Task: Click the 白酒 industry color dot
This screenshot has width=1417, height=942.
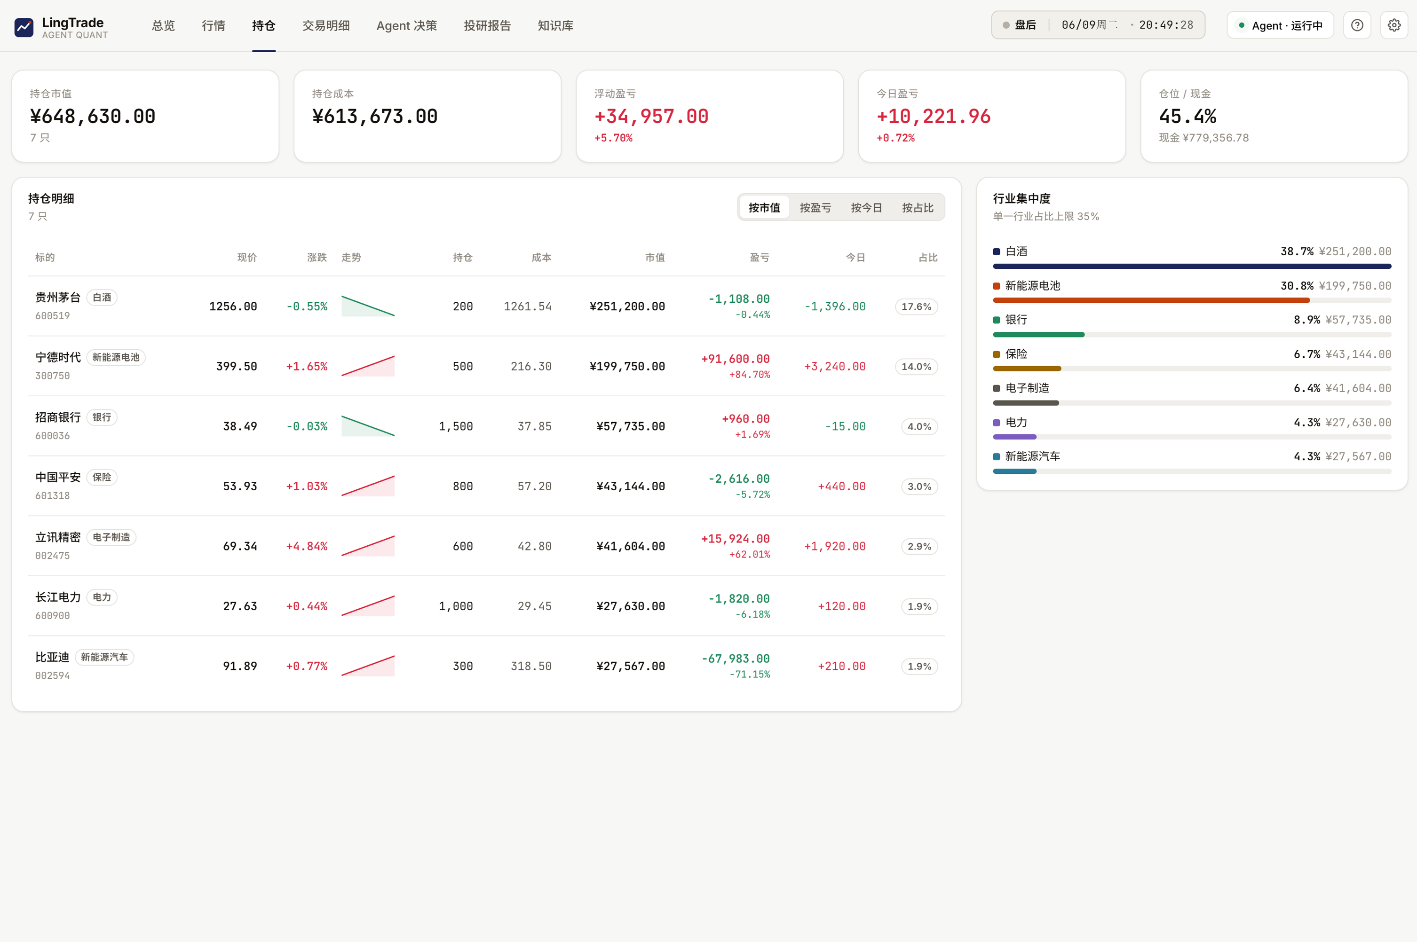Action: point(997,252)
